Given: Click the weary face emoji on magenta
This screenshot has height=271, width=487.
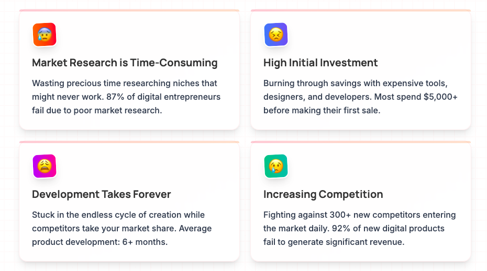Looking at the screenshot, I should 45,166.
